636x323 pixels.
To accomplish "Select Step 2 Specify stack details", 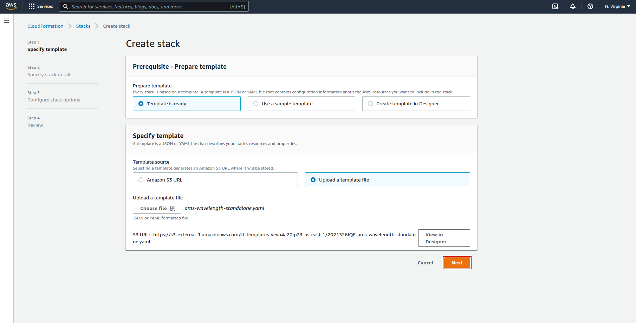I will click(50, 71).
